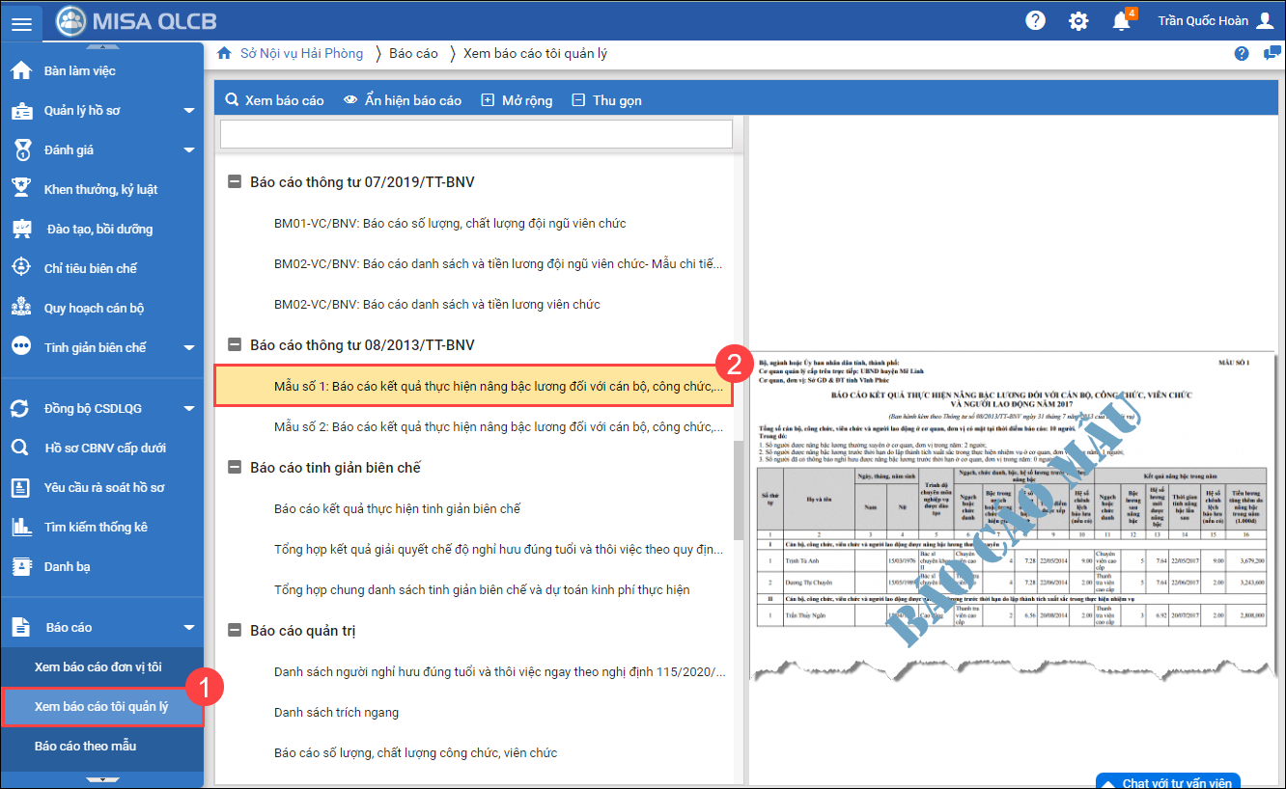The image size is (1286, 789).
Task: Expand Quản lý hồ sơ sidebar menu
Action: tap(189, 111)
